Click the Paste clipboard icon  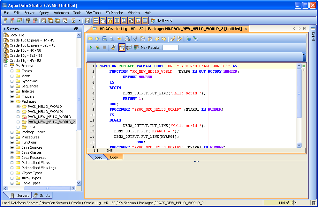[150, 39]
